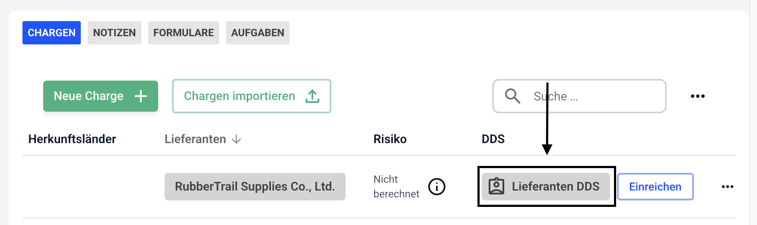This screenshot has height=225, width=757.
Task: Open the Lieferanten DDS button
Action: click(545, 187)
